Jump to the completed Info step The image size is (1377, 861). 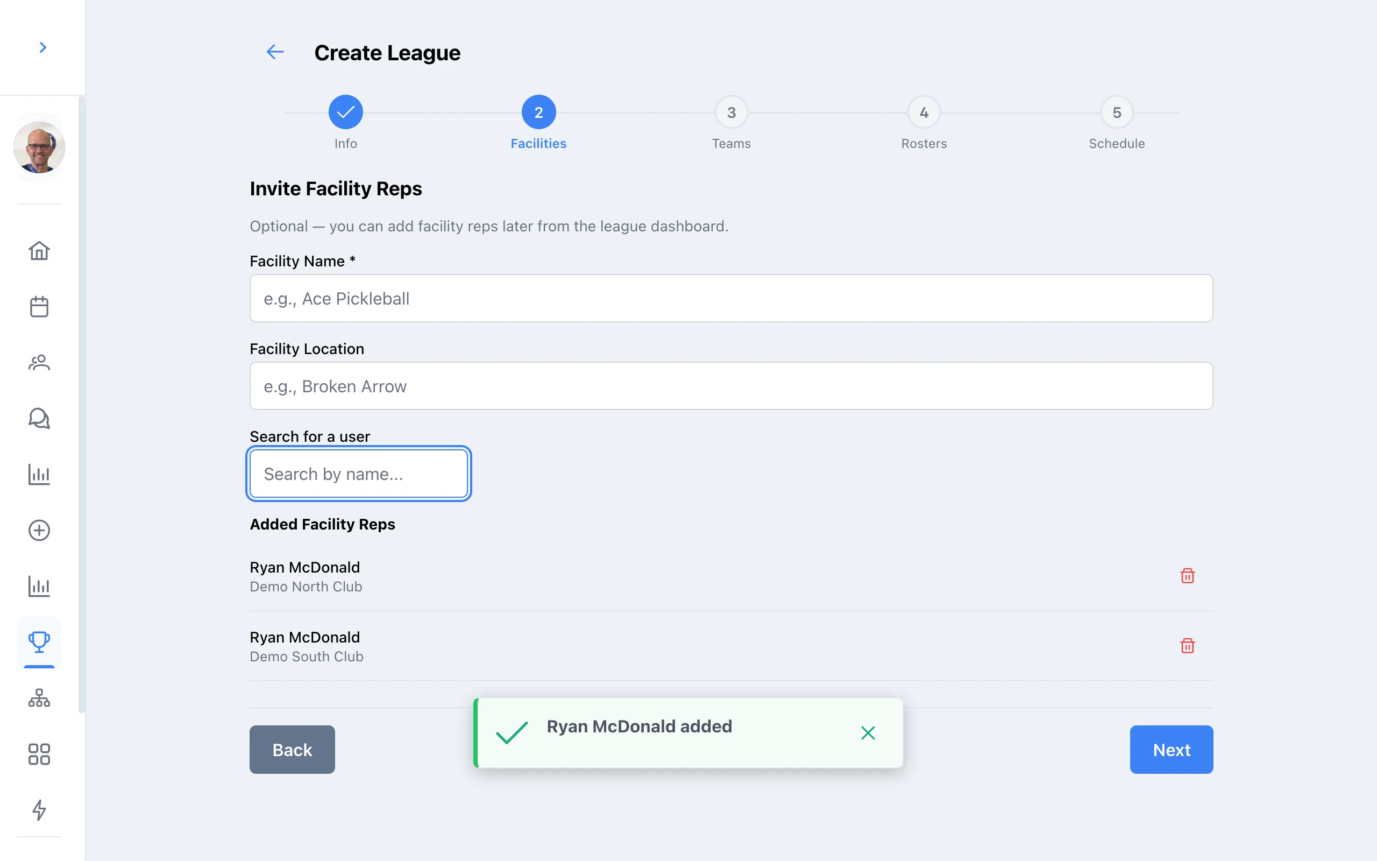coord(345,112)
